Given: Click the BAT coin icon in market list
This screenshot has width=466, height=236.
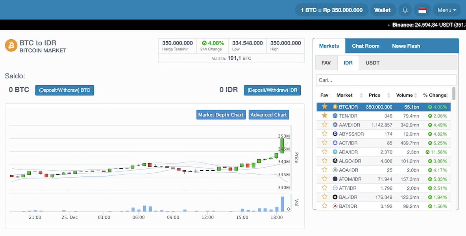Looking at the screenshot, I should pyautogui.click(x=335, y=206).
